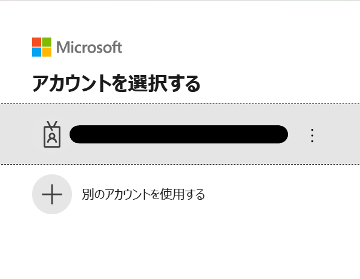This screenshot has height=279, width=360.
Task: Click the ID card lanyard icon
Action: (x=52, y=134)
